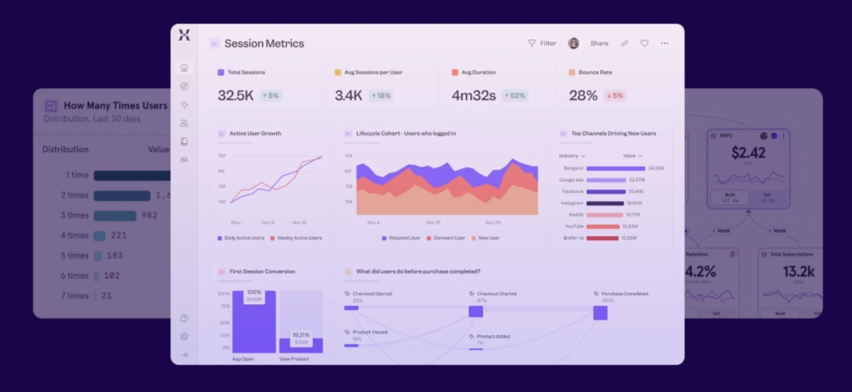Screen dimensions: 852x392
Task: Click the Facebook channel bar
Action: pyautogui.click(x=606, y=191)
